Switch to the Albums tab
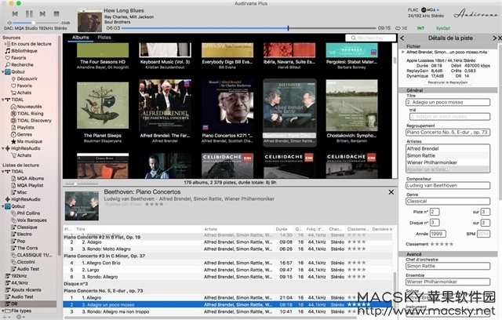The height and width of the screenshot is (320, 502). click(x=80, y=38)
